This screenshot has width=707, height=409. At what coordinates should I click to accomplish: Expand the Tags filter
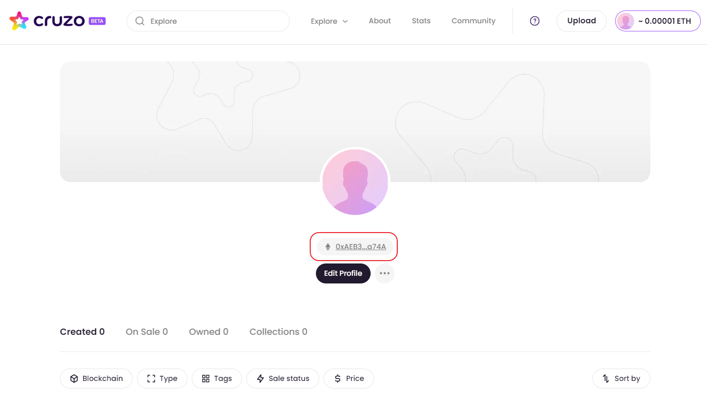216,379
